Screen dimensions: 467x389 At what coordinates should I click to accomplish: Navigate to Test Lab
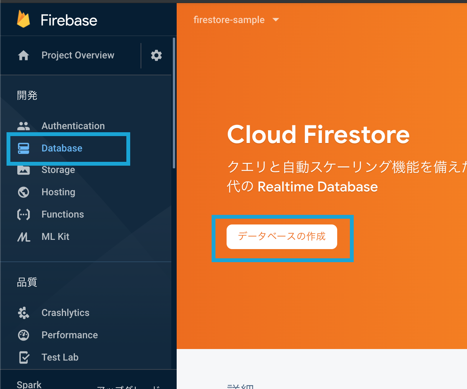[x=60, y=357]
